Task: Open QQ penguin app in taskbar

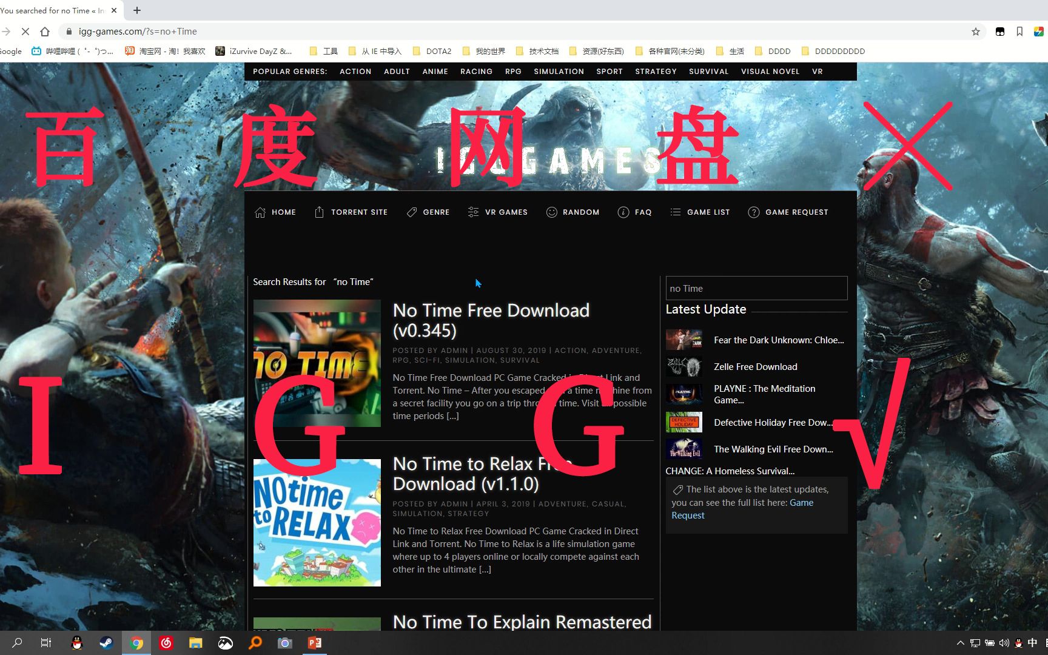Action: coord(76,643)
